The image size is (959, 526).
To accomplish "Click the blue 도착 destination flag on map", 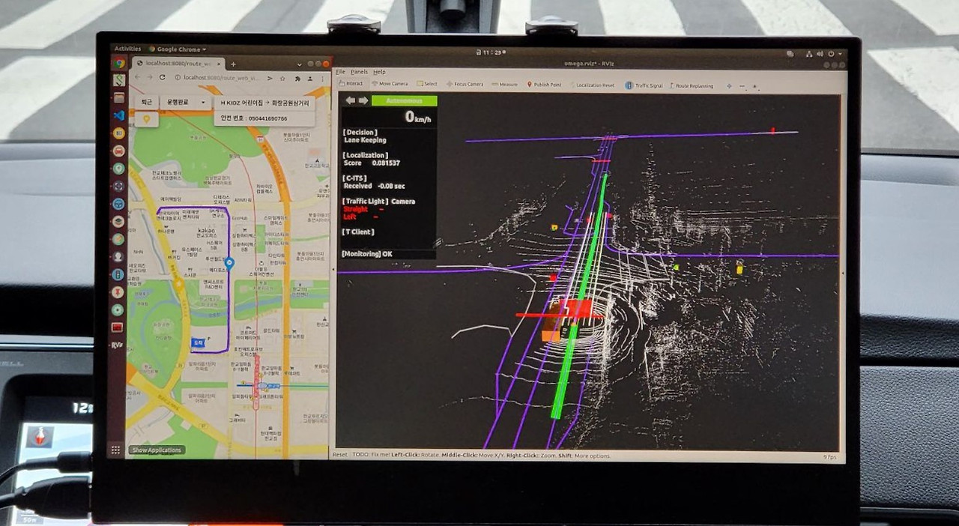I will tap(199, 342).
